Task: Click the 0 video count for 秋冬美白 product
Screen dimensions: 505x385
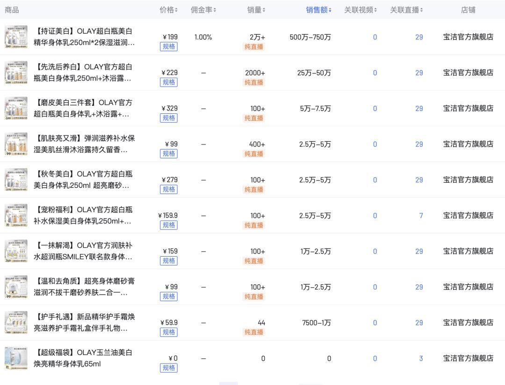Action: pos(375,180)
